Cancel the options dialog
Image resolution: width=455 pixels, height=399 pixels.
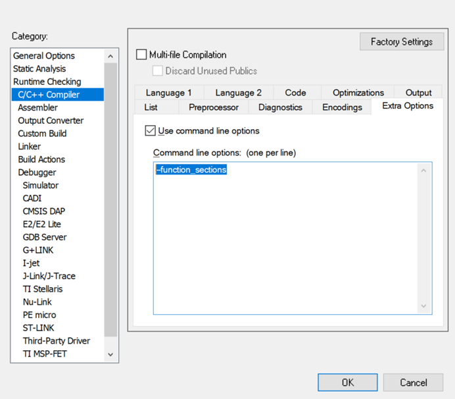413,382
